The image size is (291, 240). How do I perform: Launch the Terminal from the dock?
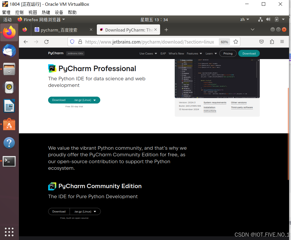coord(9,161)
